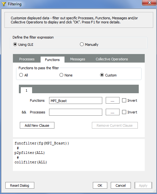The image size is (157, 194).
Task: Click the Functions field containing MPI_Bcast
Action: pos(76,100)
